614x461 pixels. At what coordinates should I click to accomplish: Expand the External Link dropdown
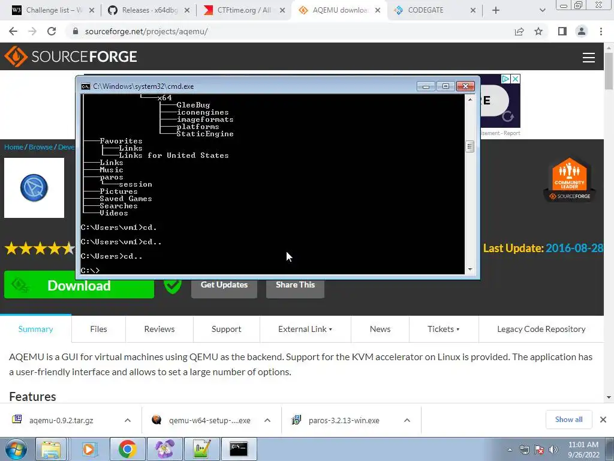305,329
